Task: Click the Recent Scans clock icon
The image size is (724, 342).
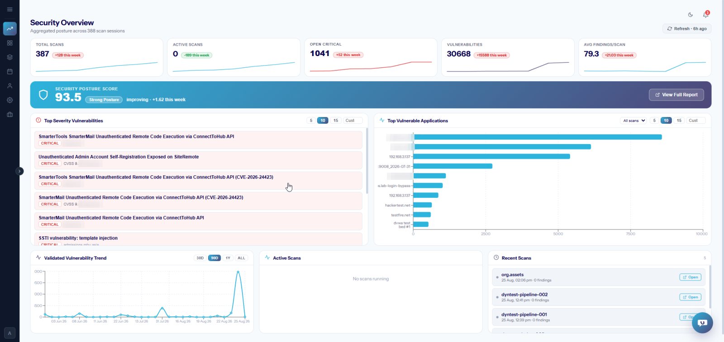Action: [496, 258]
